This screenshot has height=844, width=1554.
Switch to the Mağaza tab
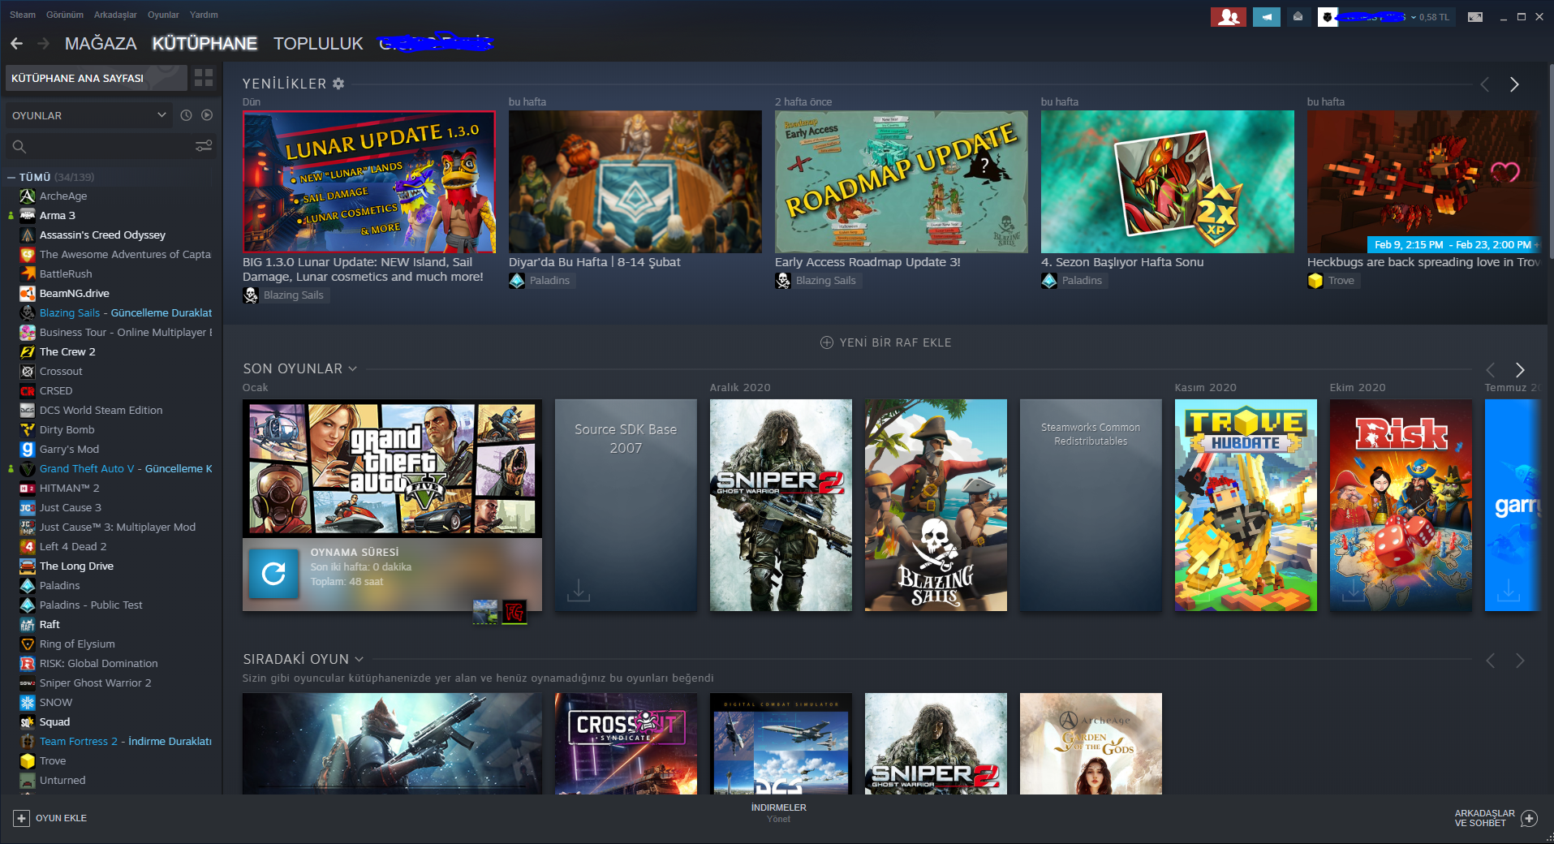point(101,44)
